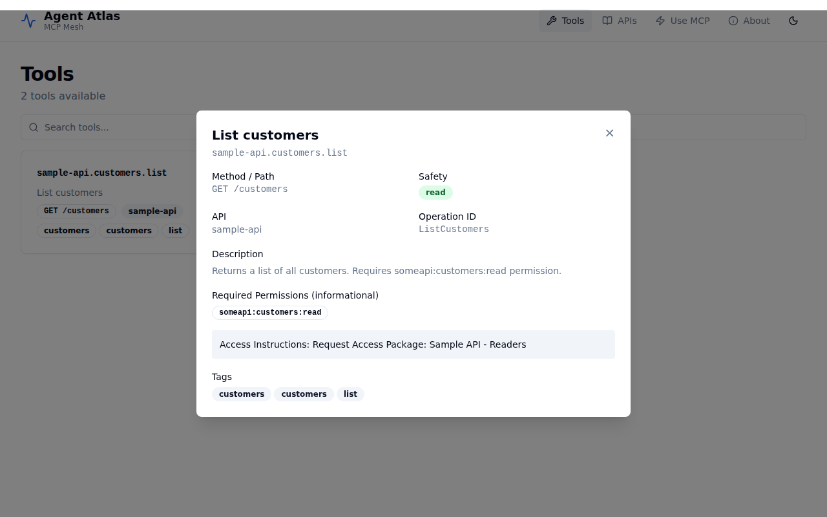827x517 pixels.
Task: Click the search magnifier icon
Action: tap(33, 127)
